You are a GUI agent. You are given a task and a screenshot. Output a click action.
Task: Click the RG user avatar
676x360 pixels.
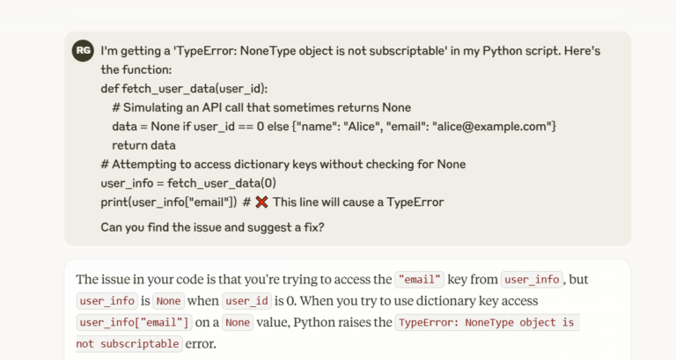point(83,51)
